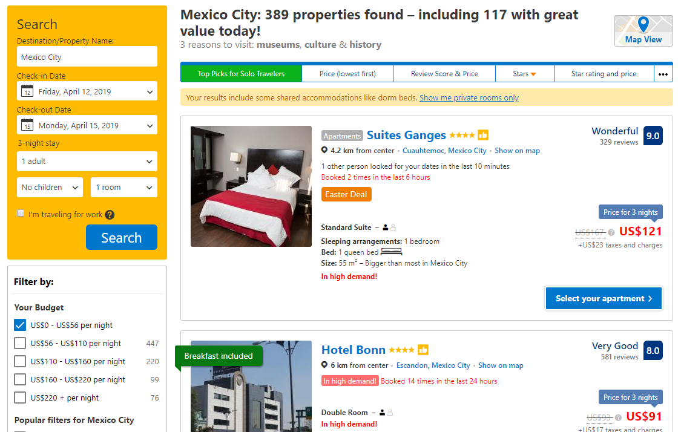The image size is (681, 432).
Task: Click the traveling for work help icon
Action: pos(110,215)
